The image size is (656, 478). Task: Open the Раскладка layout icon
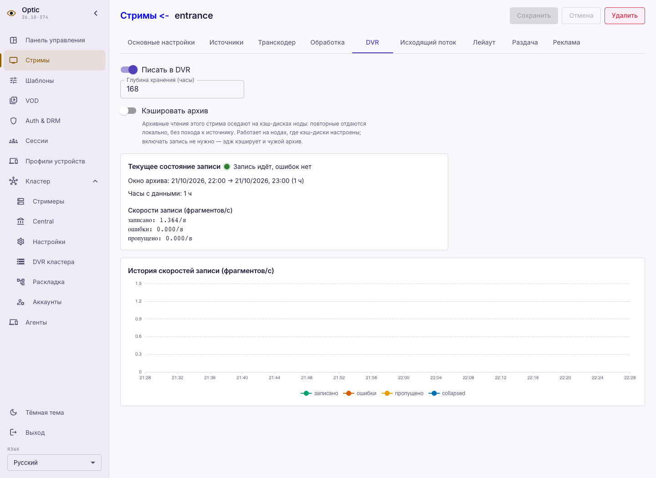point(21,282)
